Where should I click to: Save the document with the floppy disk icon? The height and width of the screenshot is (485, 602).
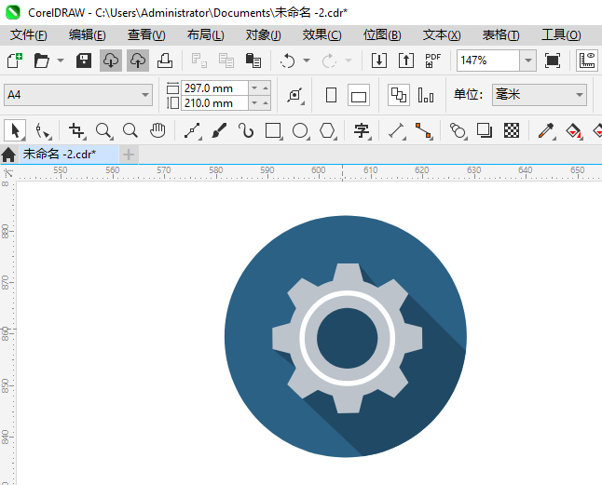[x=84, y=61]
